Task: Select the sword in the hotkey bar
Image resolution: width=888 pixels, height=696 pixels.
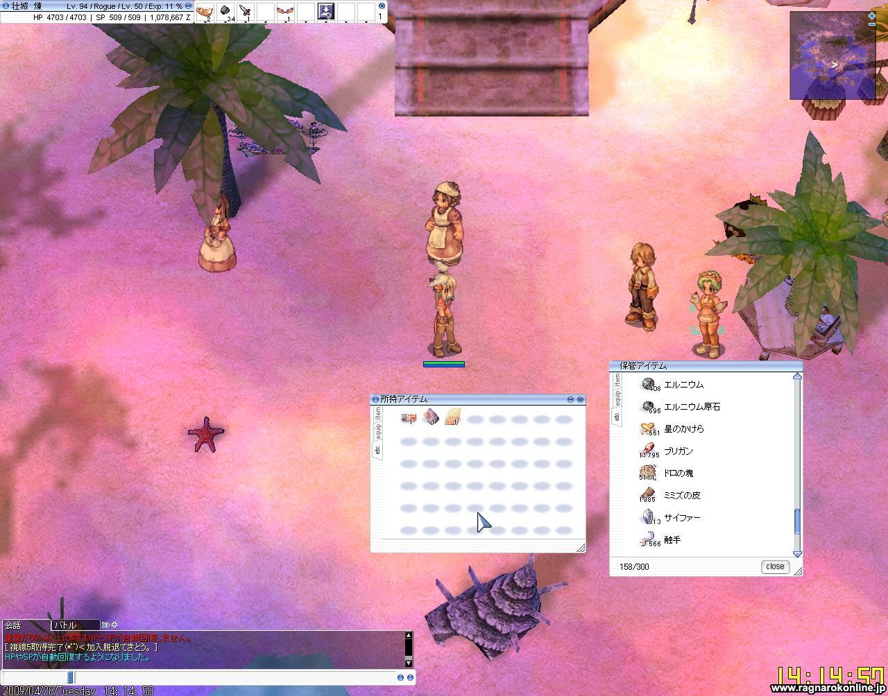Action: click(x=246, y=11)
